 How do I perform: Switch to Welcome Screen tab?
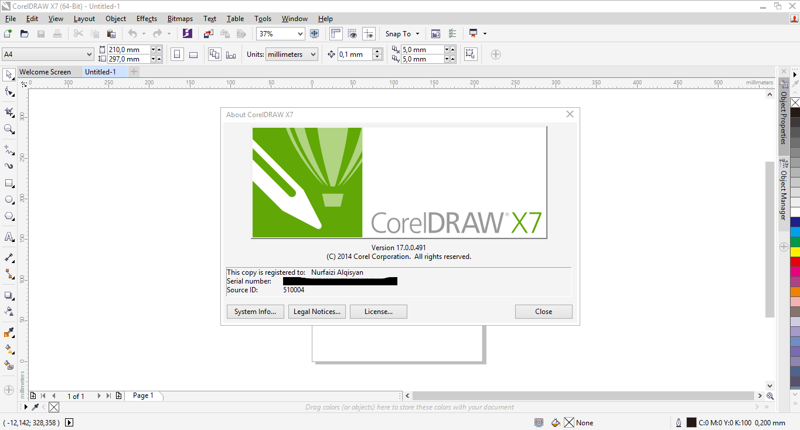(45, 72)
